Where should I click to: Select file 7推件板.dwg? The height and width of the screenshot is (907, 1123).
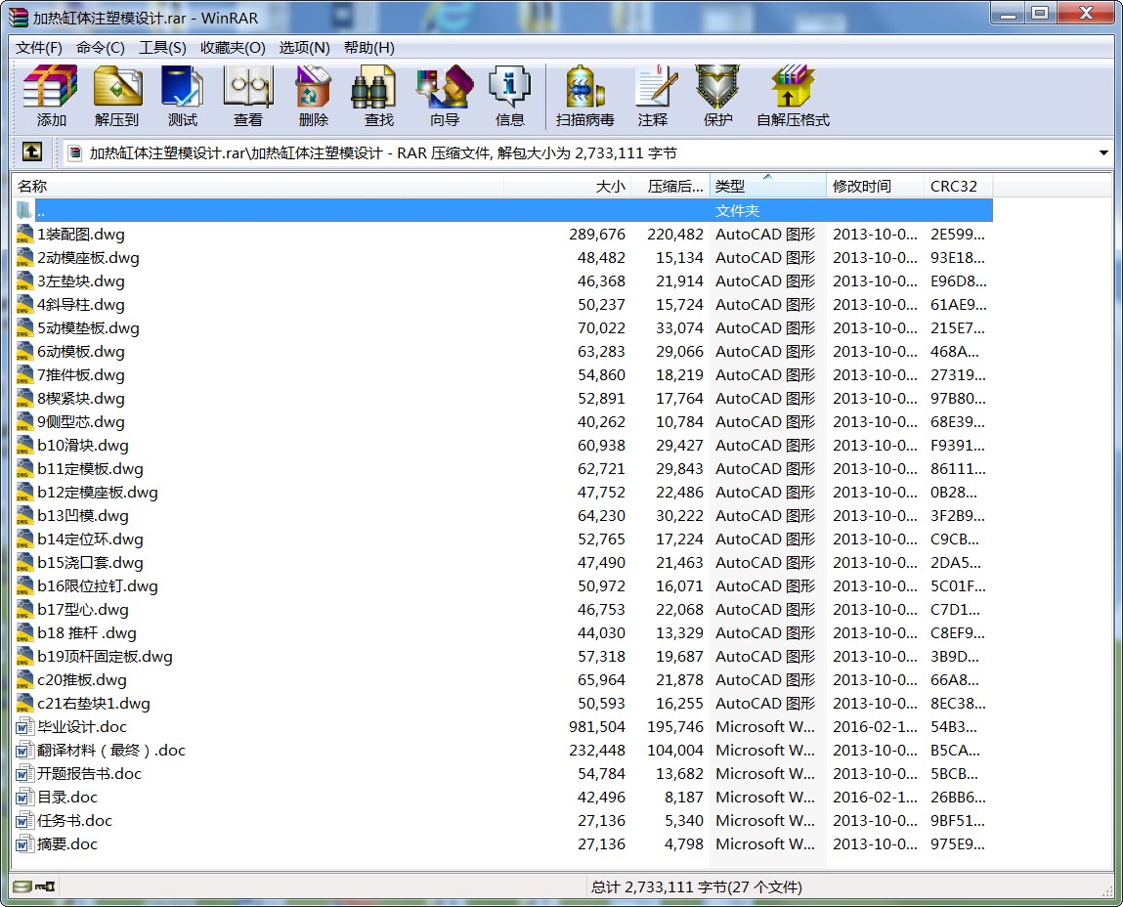(x=81, y=375)
